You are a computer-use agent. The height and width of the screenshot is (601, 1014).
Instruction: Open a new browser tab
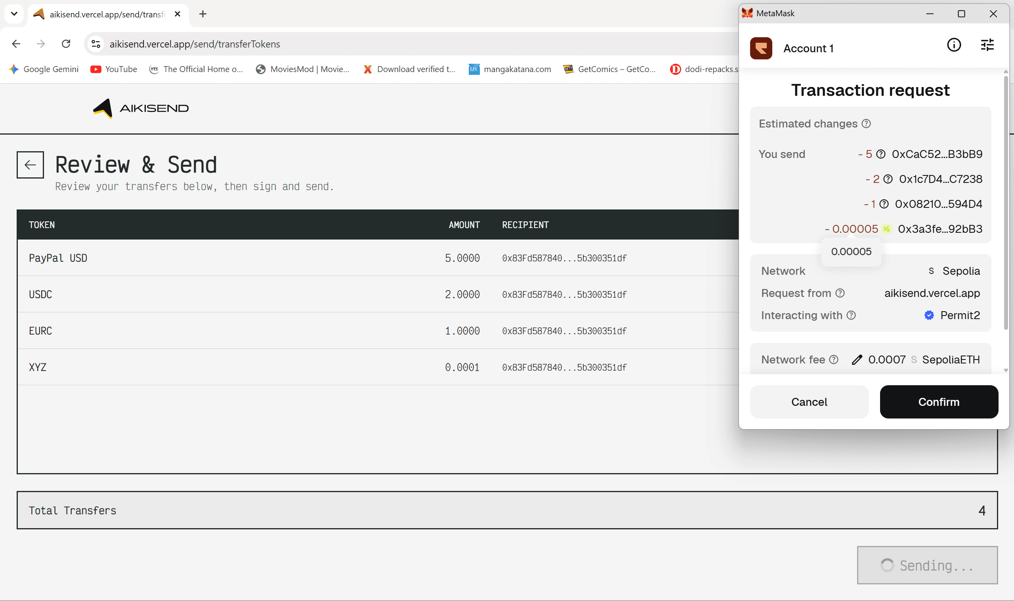click(203, 14)
